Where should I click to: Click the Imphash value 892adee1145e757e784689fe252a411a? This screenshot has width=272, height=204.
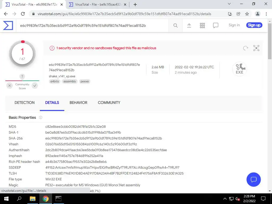(74, 156)
